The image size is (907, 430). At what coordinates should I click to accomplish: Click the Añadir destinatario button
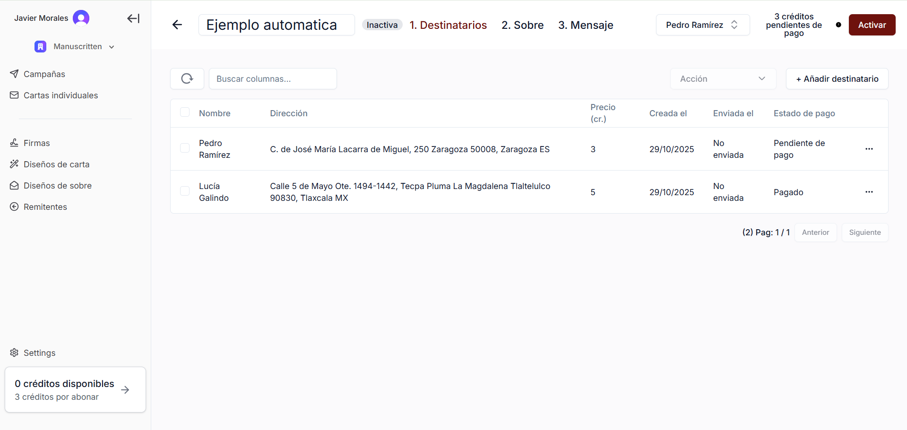[x=837, y=78]
